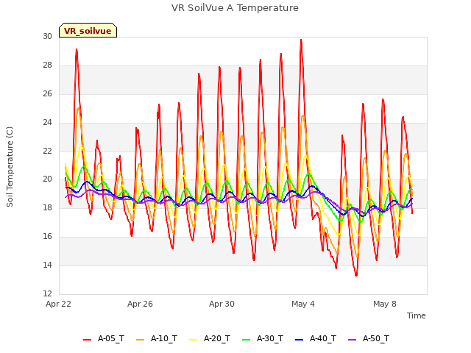The height and width of the screenshot is (353, 471).
Task: Click the 14 y-axis tick label
Action: [x=47, y=265]
